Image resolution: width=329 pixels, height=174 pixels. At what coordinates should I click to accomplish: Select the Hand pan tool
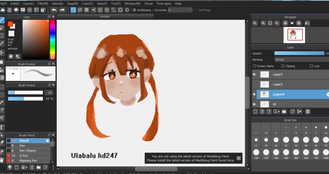coord(2,160)
